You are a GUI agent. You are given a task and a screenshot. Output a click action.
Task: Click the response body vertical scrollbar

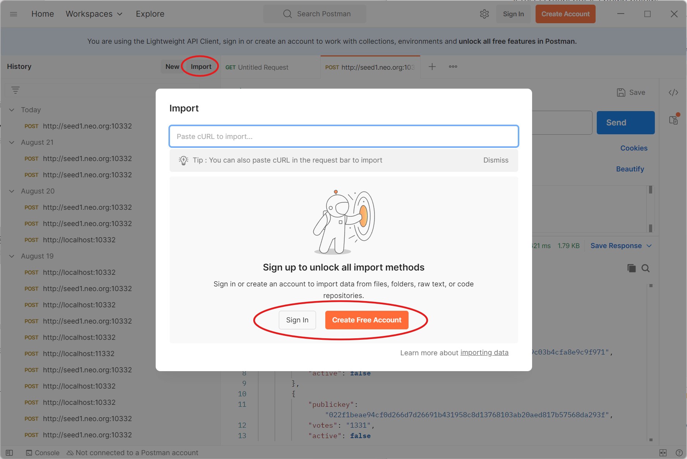(x=651, y=362)
